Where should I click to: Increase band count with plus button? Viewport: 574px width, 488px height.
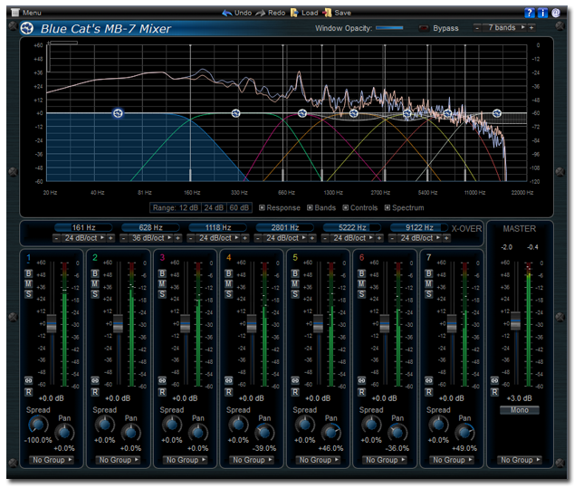[531, 28]
